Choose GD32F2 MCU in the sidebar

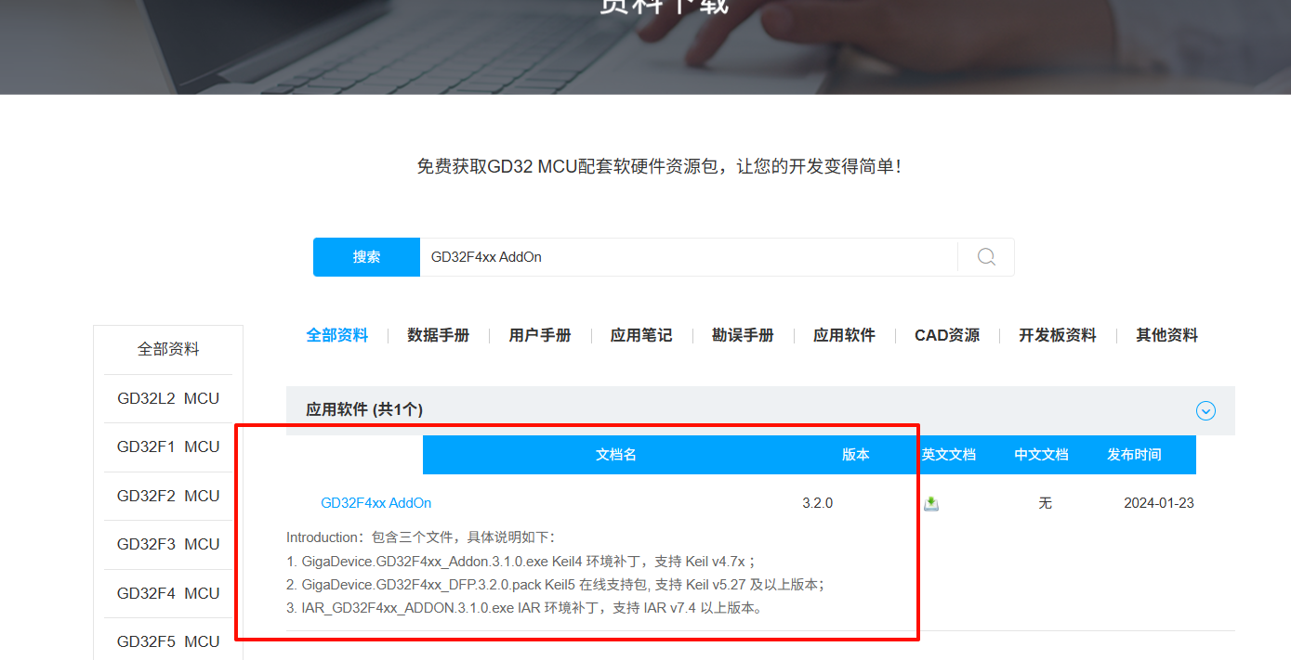[x=168, y=497]
